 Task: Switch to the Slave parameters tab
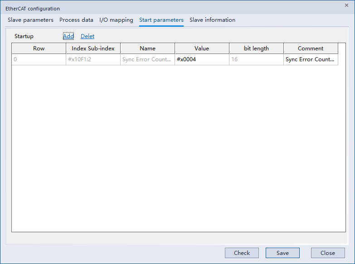point(30,20)
